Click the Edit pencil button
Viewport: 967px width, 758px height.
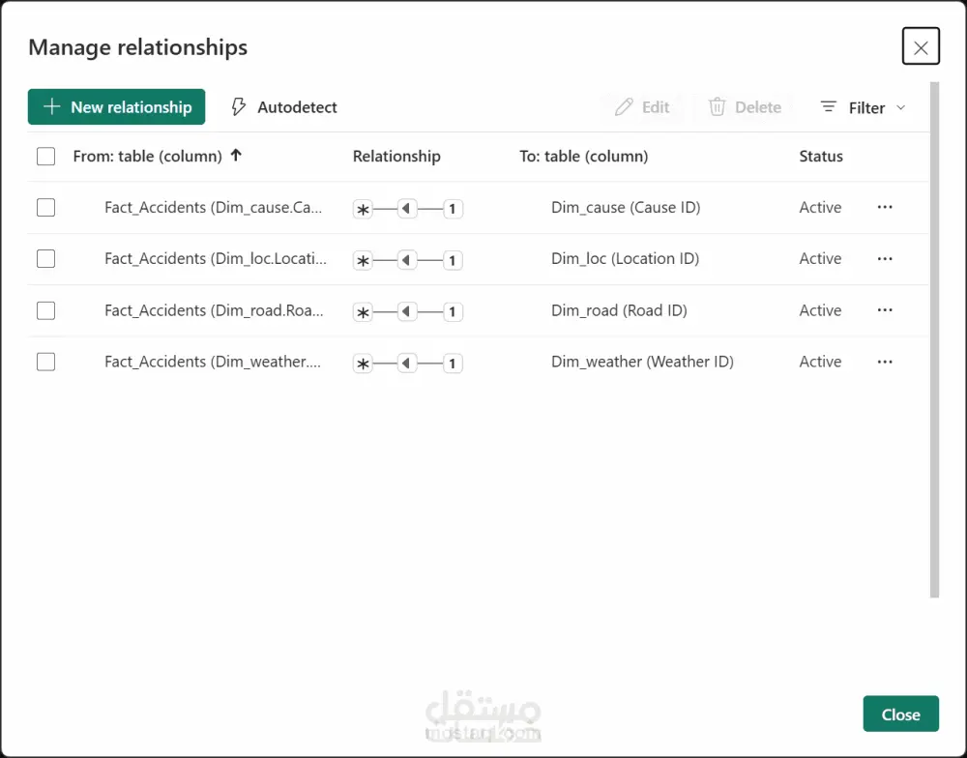pos(642,107)
